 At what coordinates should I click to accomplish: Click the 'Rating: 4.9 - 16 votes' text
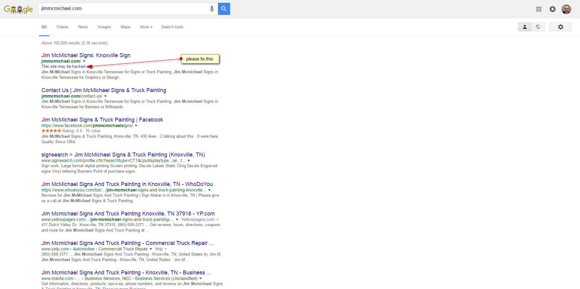pyautogui.click(x=81, y=131)
